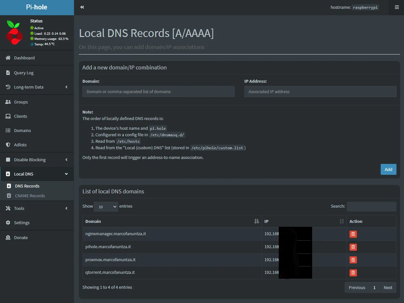The image size is (404, 303).
Task: Click the Dashboard home icon
Action: [8, 58]
